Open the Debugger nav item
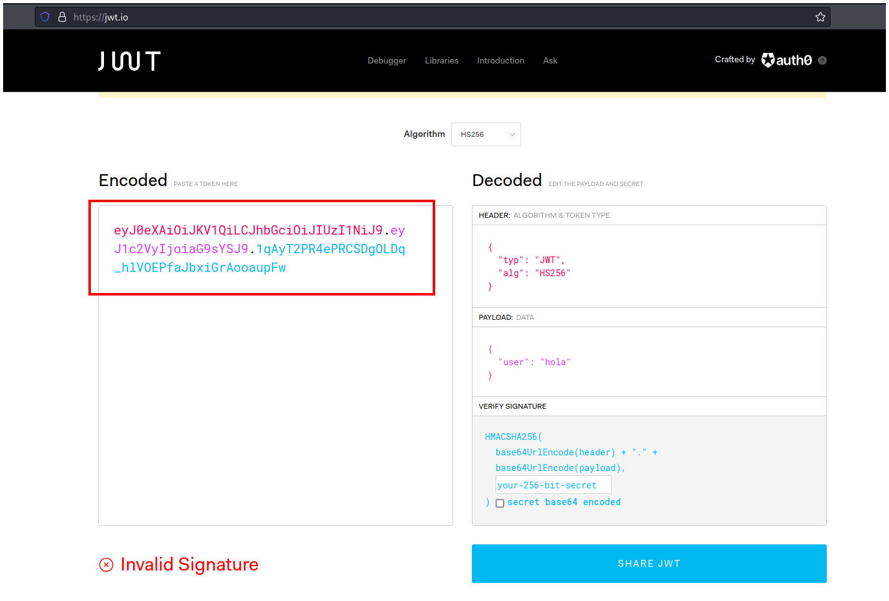Image resolution: width=889 pixels, height=601 pixels. coord(387,60)
